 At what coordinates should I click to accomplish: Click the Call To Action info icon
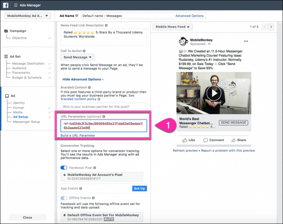(84, 51)
